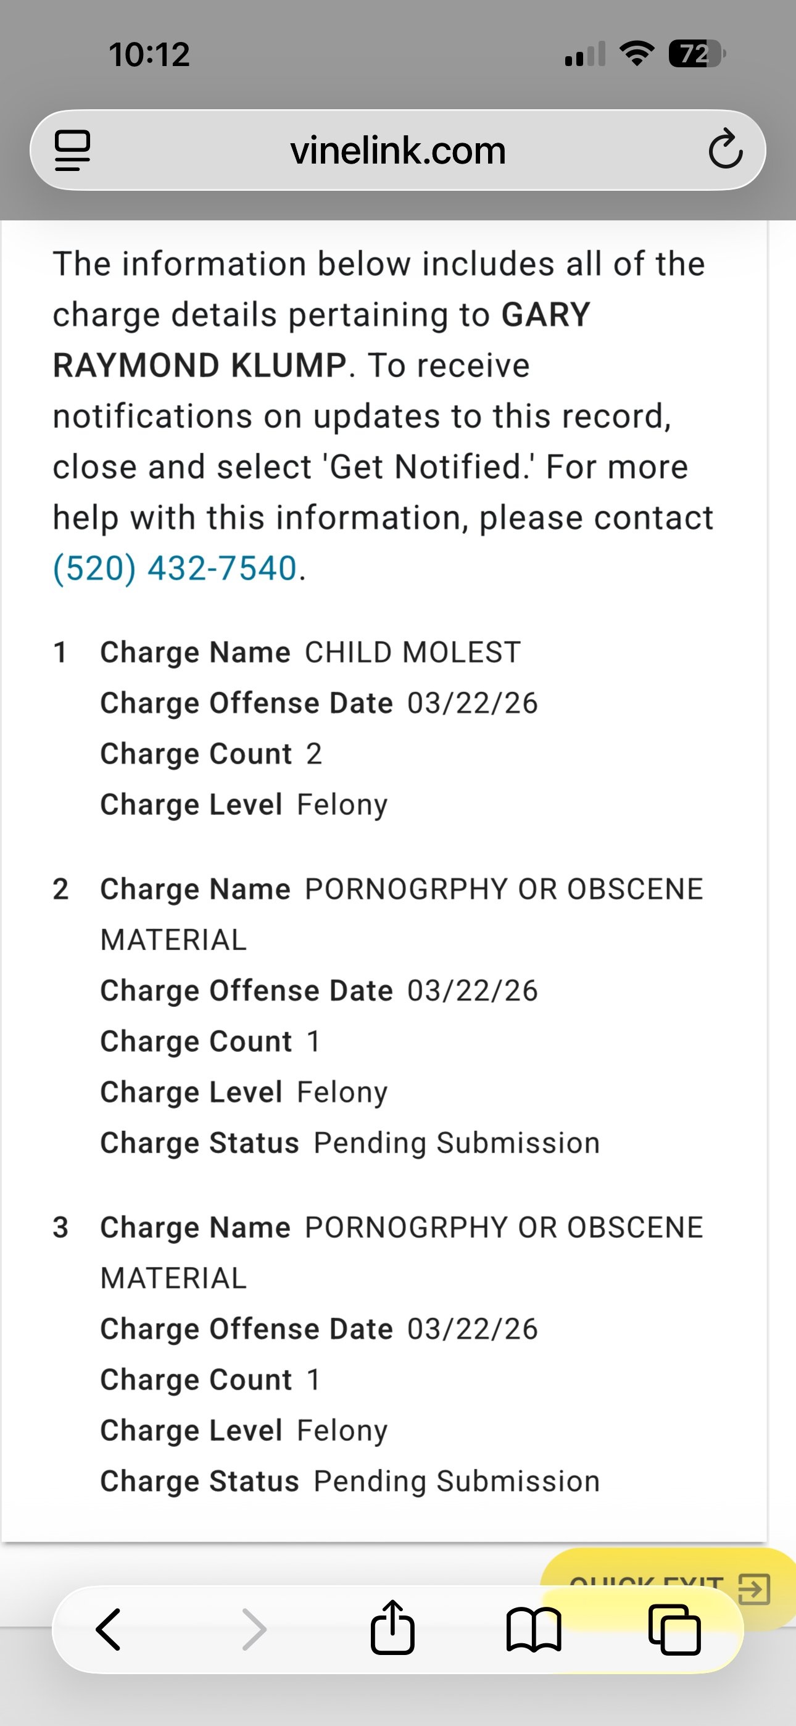Tap the 10:12 clock in status bar
The width and height of the screenshot is (796, 1726).
pyautogui.click(x=149, y=54)
